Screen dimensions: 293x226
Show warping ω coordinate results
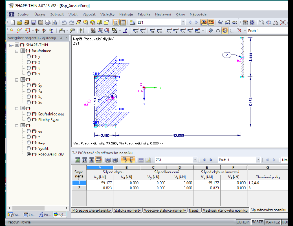pos(153,31)
